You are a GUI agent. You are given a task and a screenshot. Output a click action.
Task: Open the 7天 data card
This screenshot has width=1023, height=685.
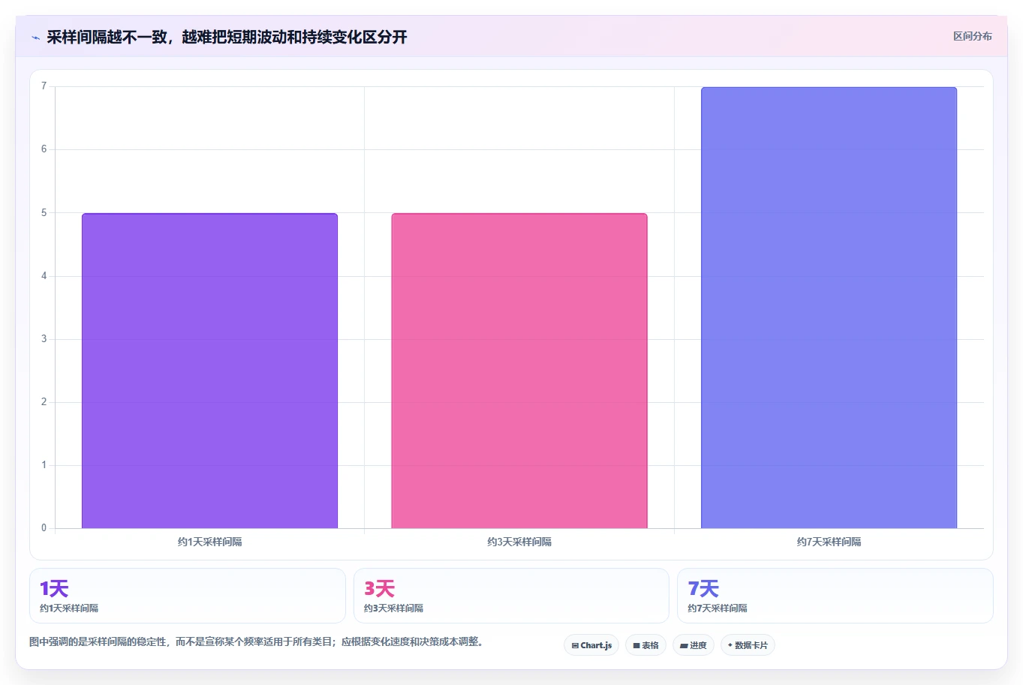tap(835, 596)
